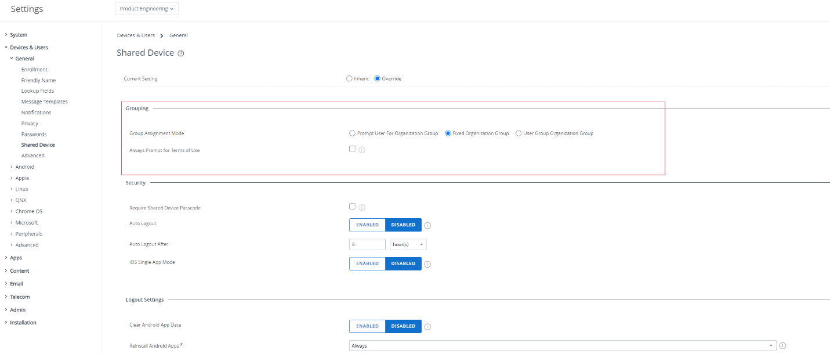Viewport: 830px width, 354px height.
Task: Check the Always Prompt for Terms of Use box
Action: [352, 149]
